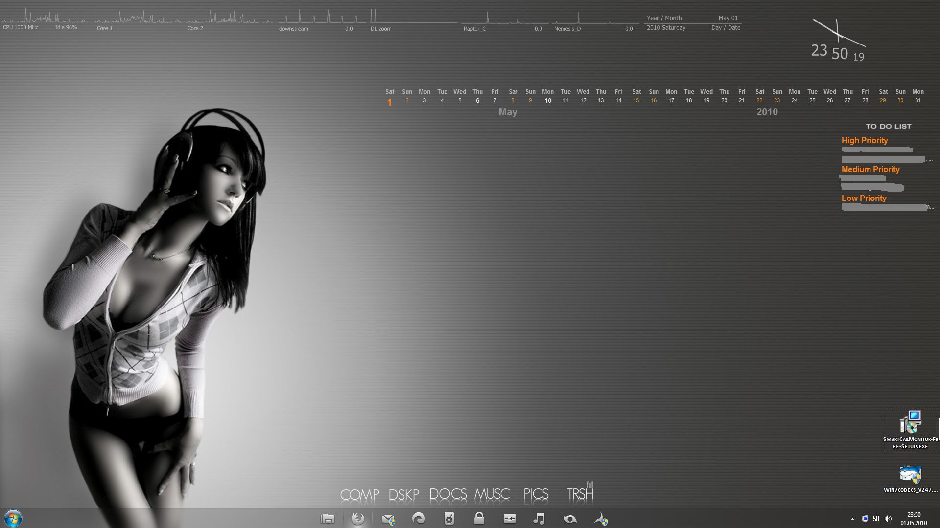Open the file explorer taskbar icon
Screen dimensions: 940x528
point(328,519)
